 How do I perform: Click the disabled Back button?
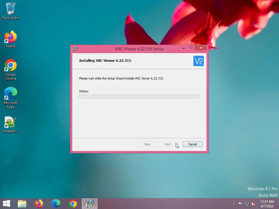pos(147,144)
